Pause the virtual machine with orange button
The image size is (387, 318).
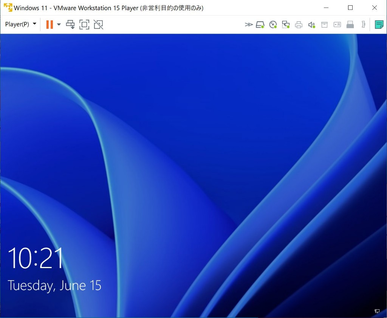(x=50, y=25)
